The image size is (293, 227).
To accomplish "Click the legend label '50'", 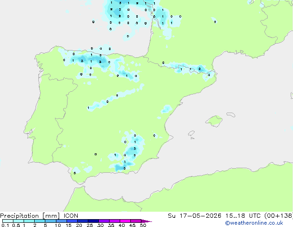I will [x=143, y=225].
